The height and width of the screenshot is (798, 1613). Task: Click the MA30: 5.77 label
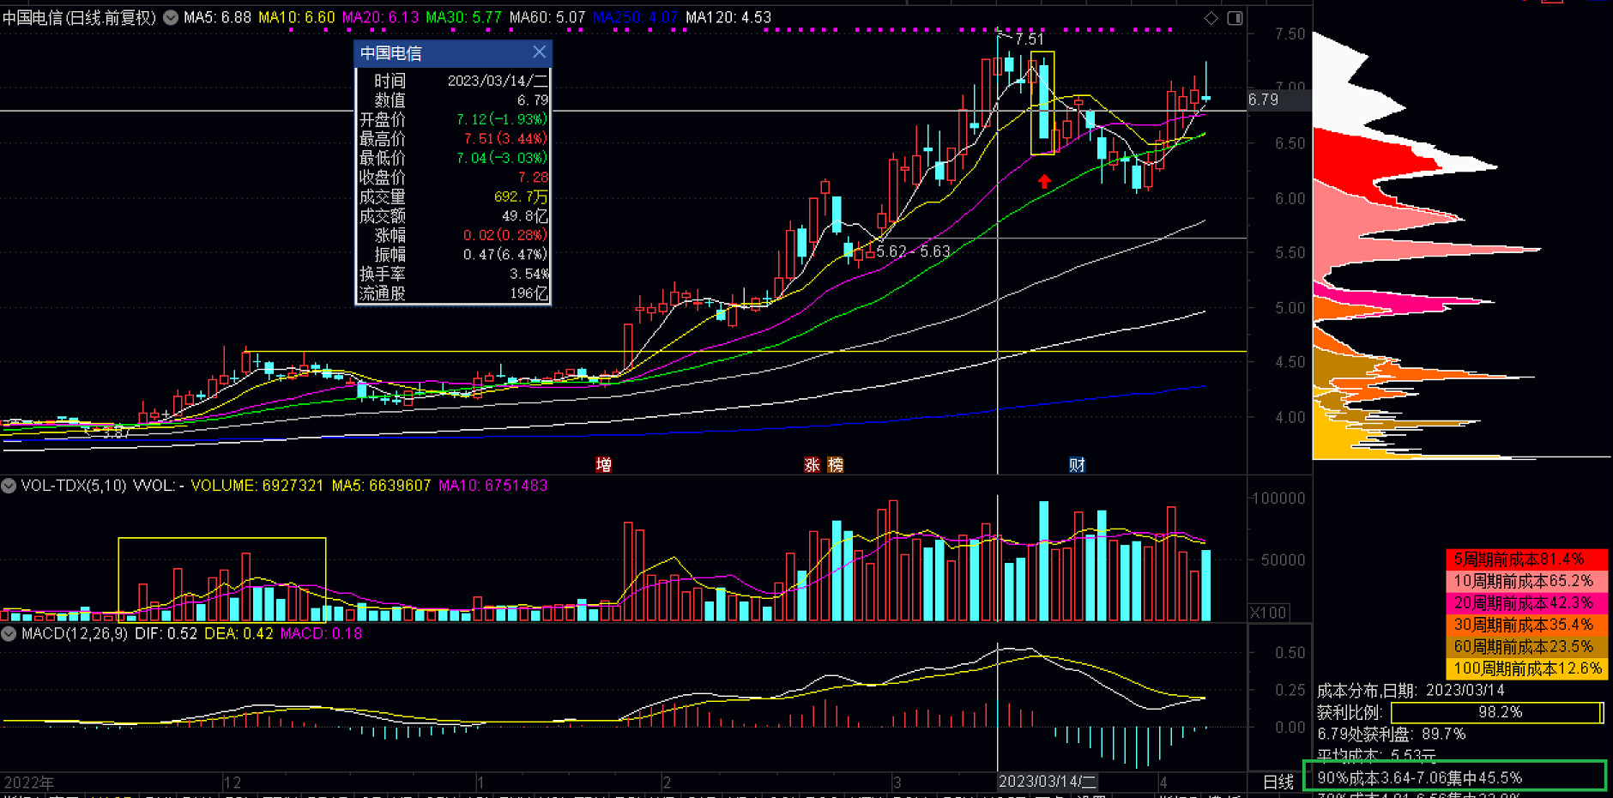click(464, 17)
